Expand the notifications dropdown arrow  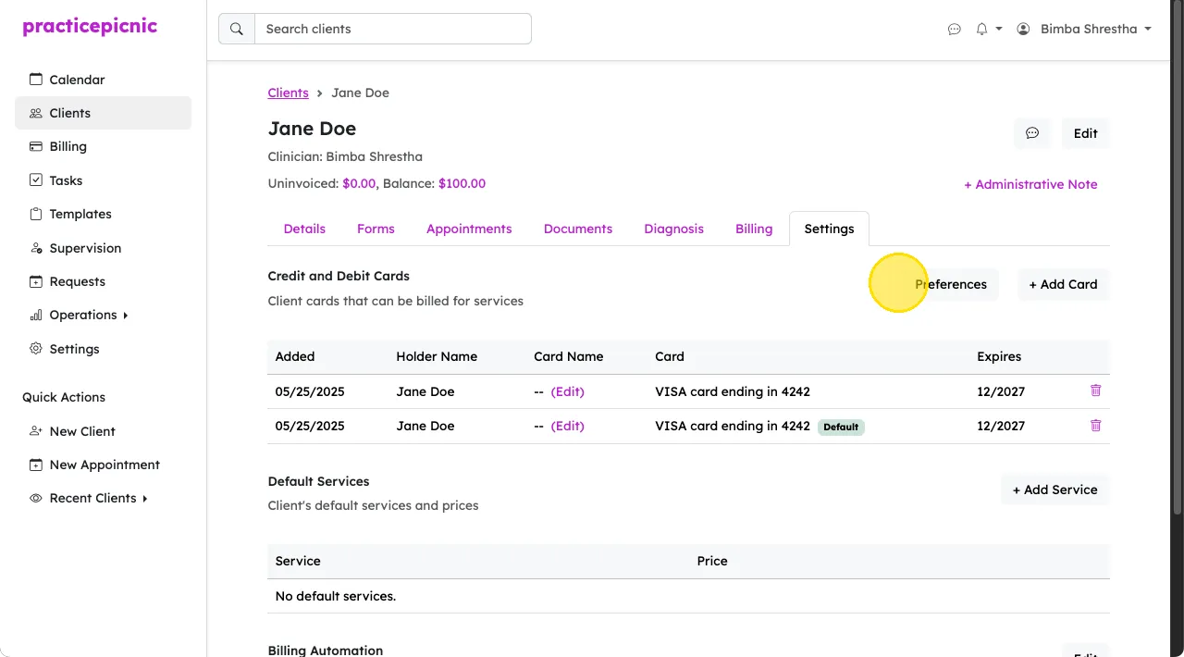click(999, 30)
